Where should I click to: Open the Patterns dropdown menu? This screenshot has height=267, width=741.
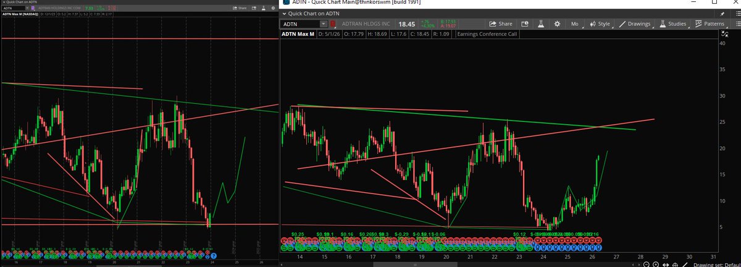pyautogui.click(x=710, y=23)
